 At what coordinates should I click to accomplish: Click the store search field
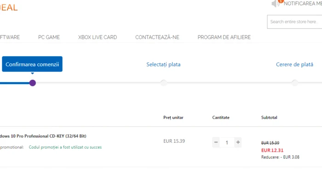(x=294, y=22)
